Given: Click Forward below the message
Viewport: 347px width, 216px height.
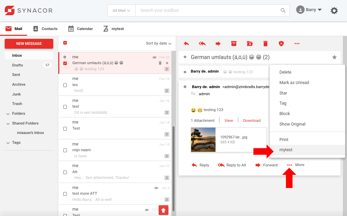Looking at the screenshot, I should point(266,165).
